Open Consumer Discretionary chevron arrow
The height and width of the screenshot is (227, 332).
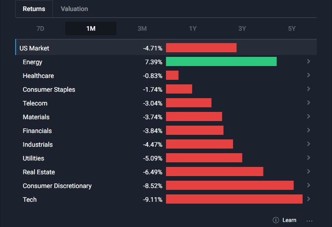(309, 185)
